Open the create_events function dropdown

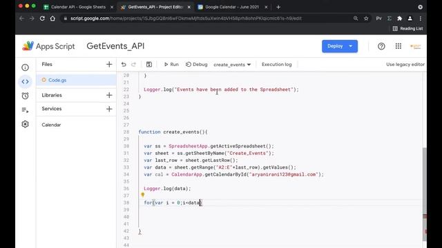coord(232,65)
